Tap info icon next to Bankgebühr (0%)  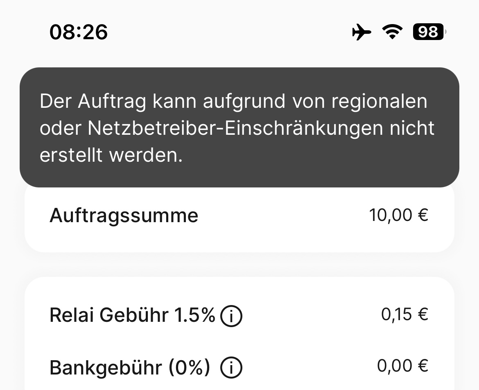coord(231,368)
